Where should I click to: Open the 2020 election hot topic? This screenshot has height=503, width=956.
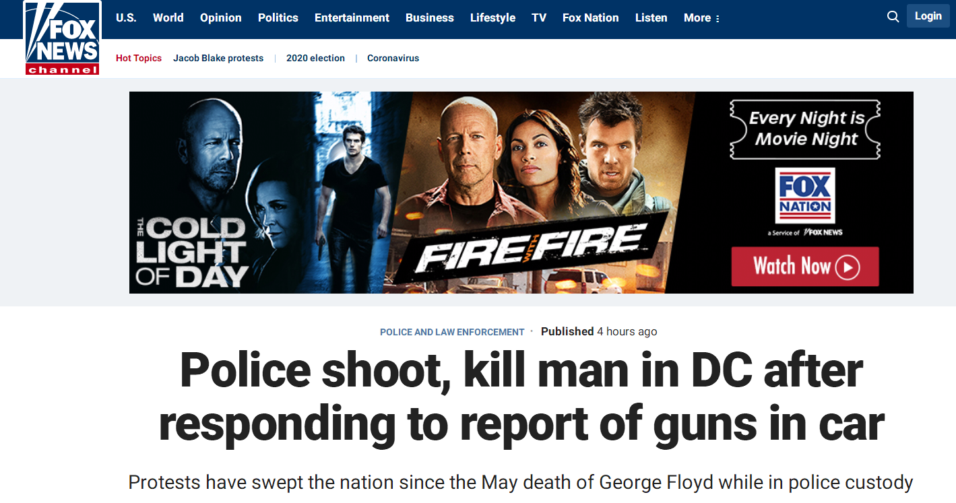(315, 59)
